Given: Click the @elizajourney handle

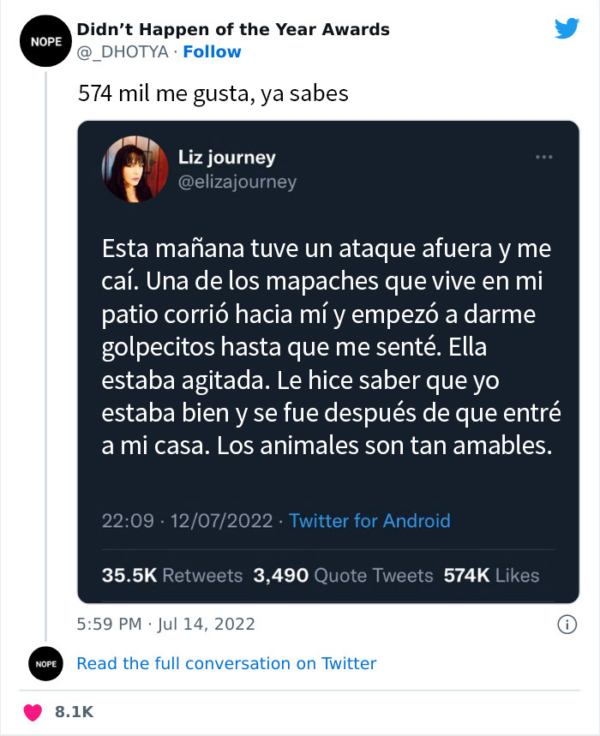Looking at the screenshot, I should (237, 182).
